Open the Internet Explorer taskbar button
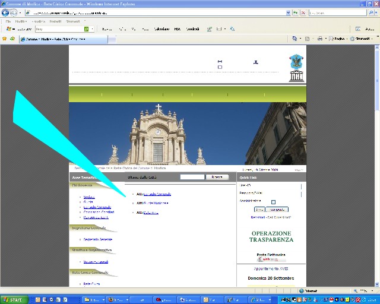The height and width of the screenshot is (304, 380). tap(260, 300)
